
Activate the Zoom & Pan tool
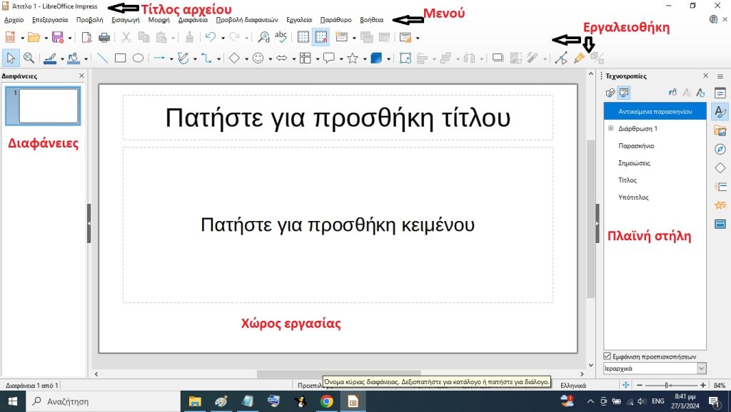tap(29, 58)
